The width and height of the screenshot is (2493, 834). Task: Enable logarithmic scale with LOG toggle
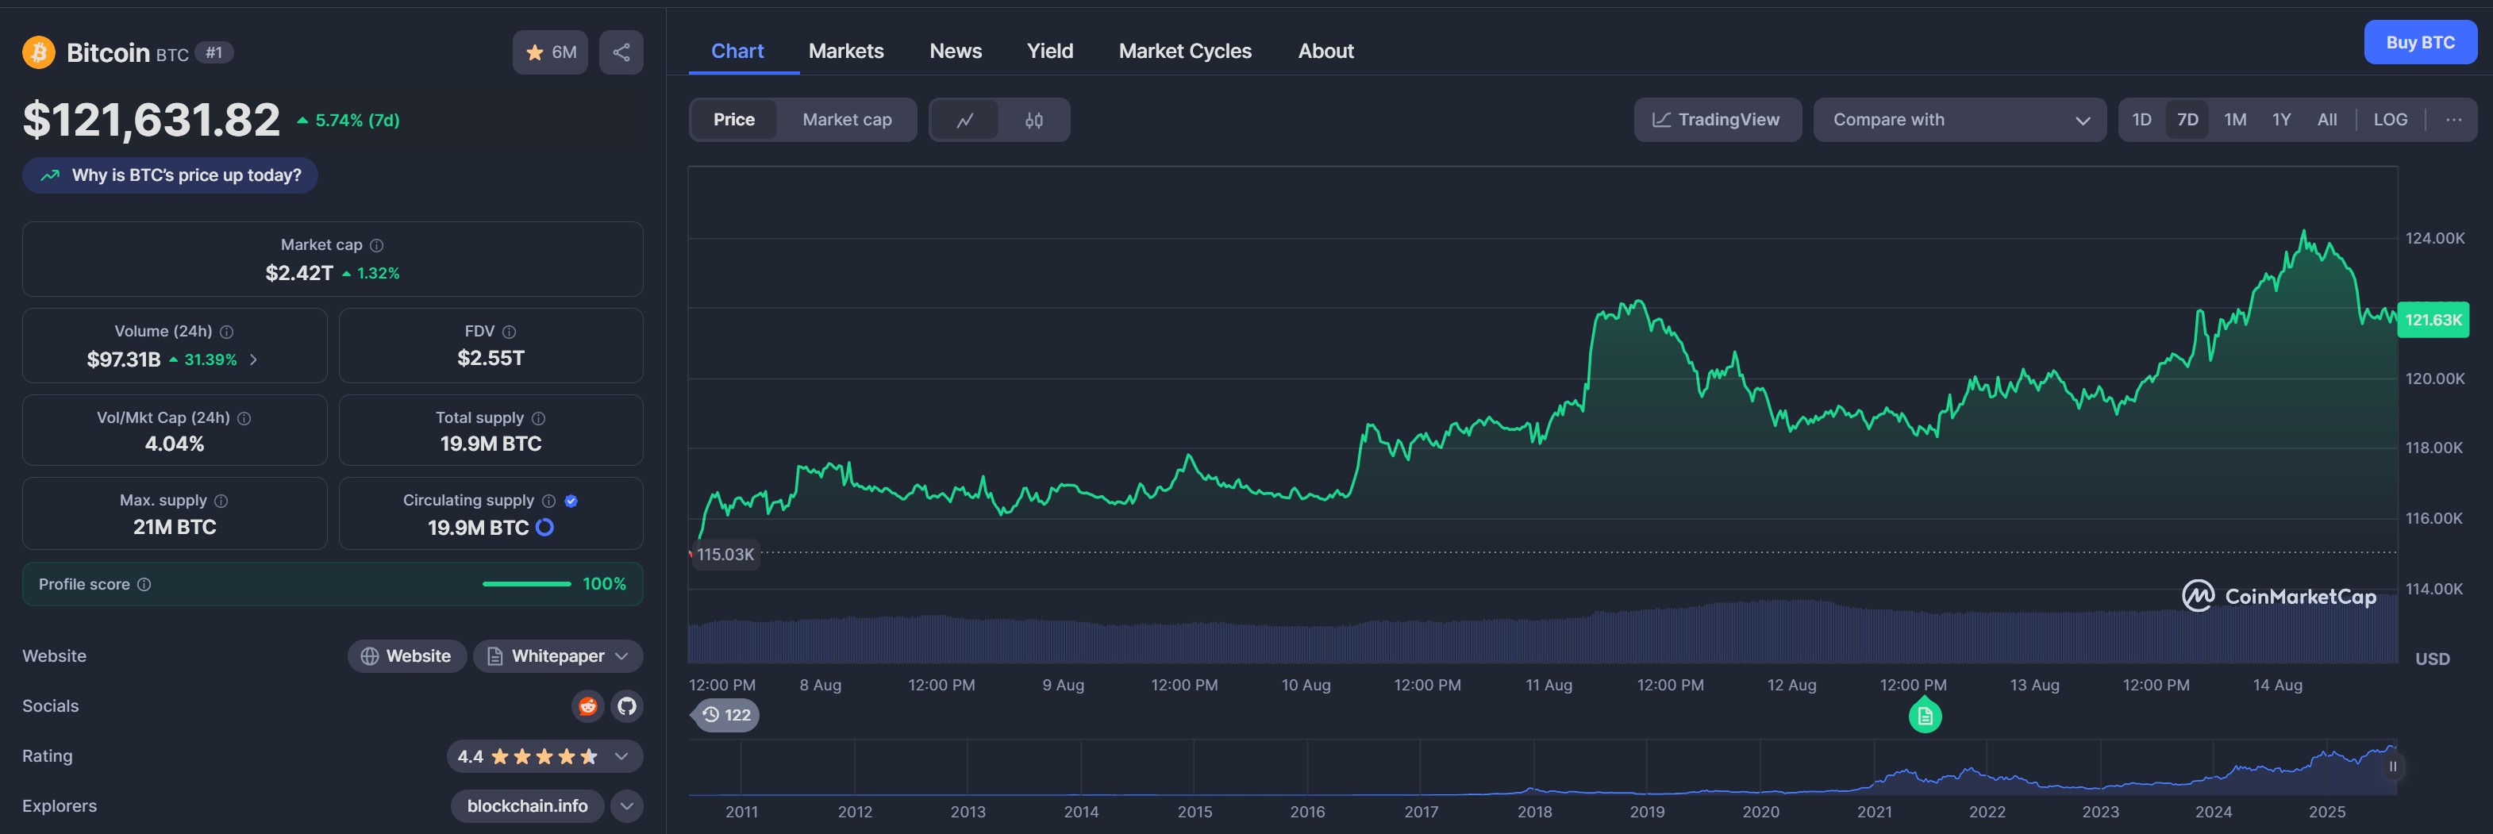[x=2391, y=119]
